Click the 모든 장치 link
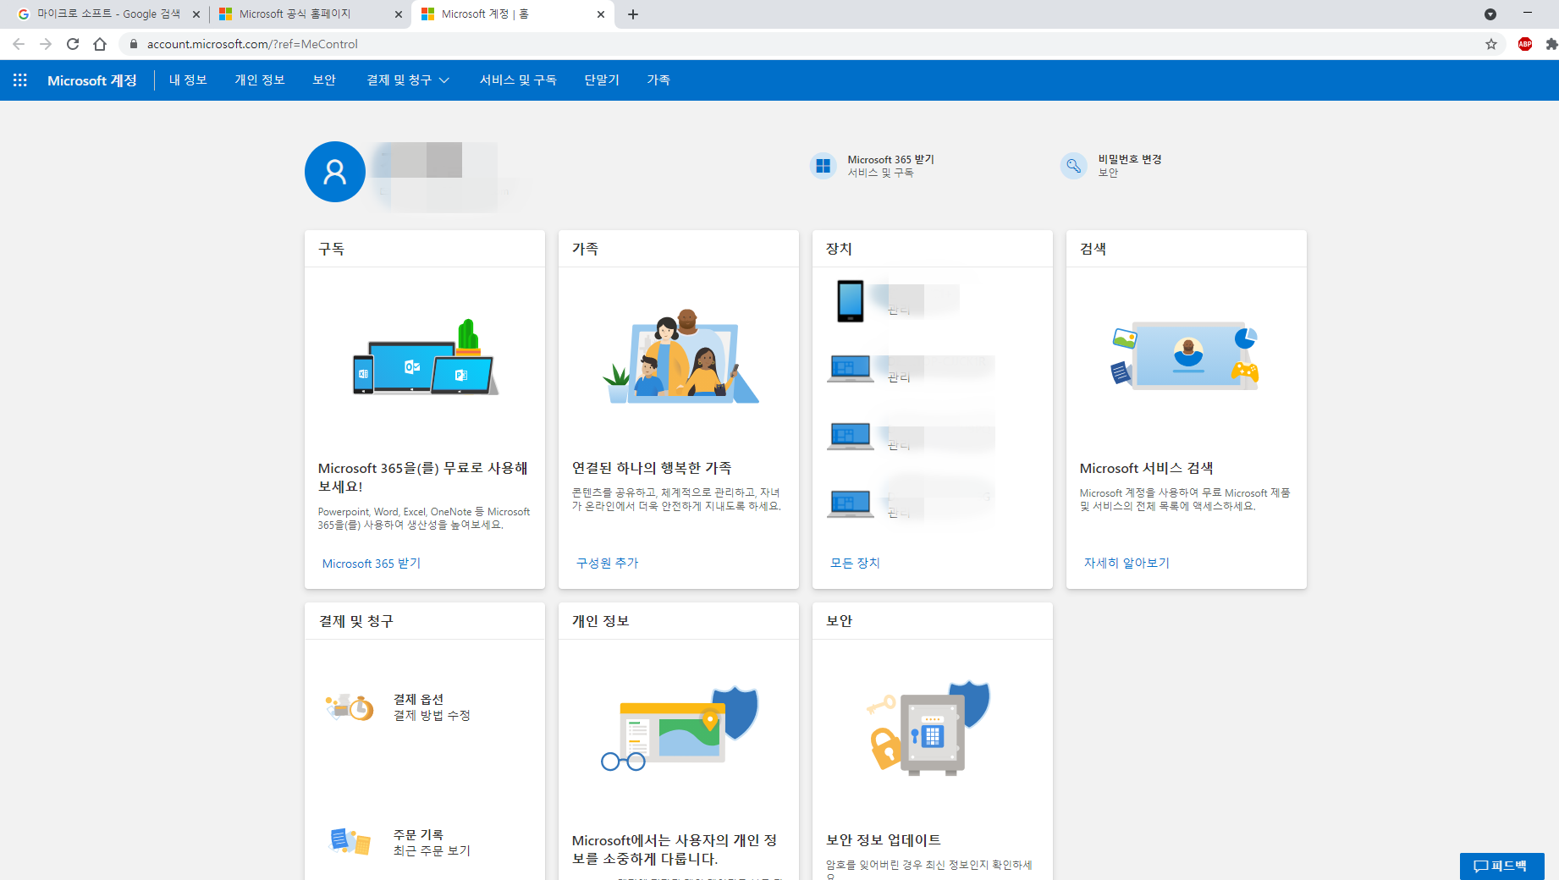The height and width of the screenshot is (880, 1559). click(855, 563)
